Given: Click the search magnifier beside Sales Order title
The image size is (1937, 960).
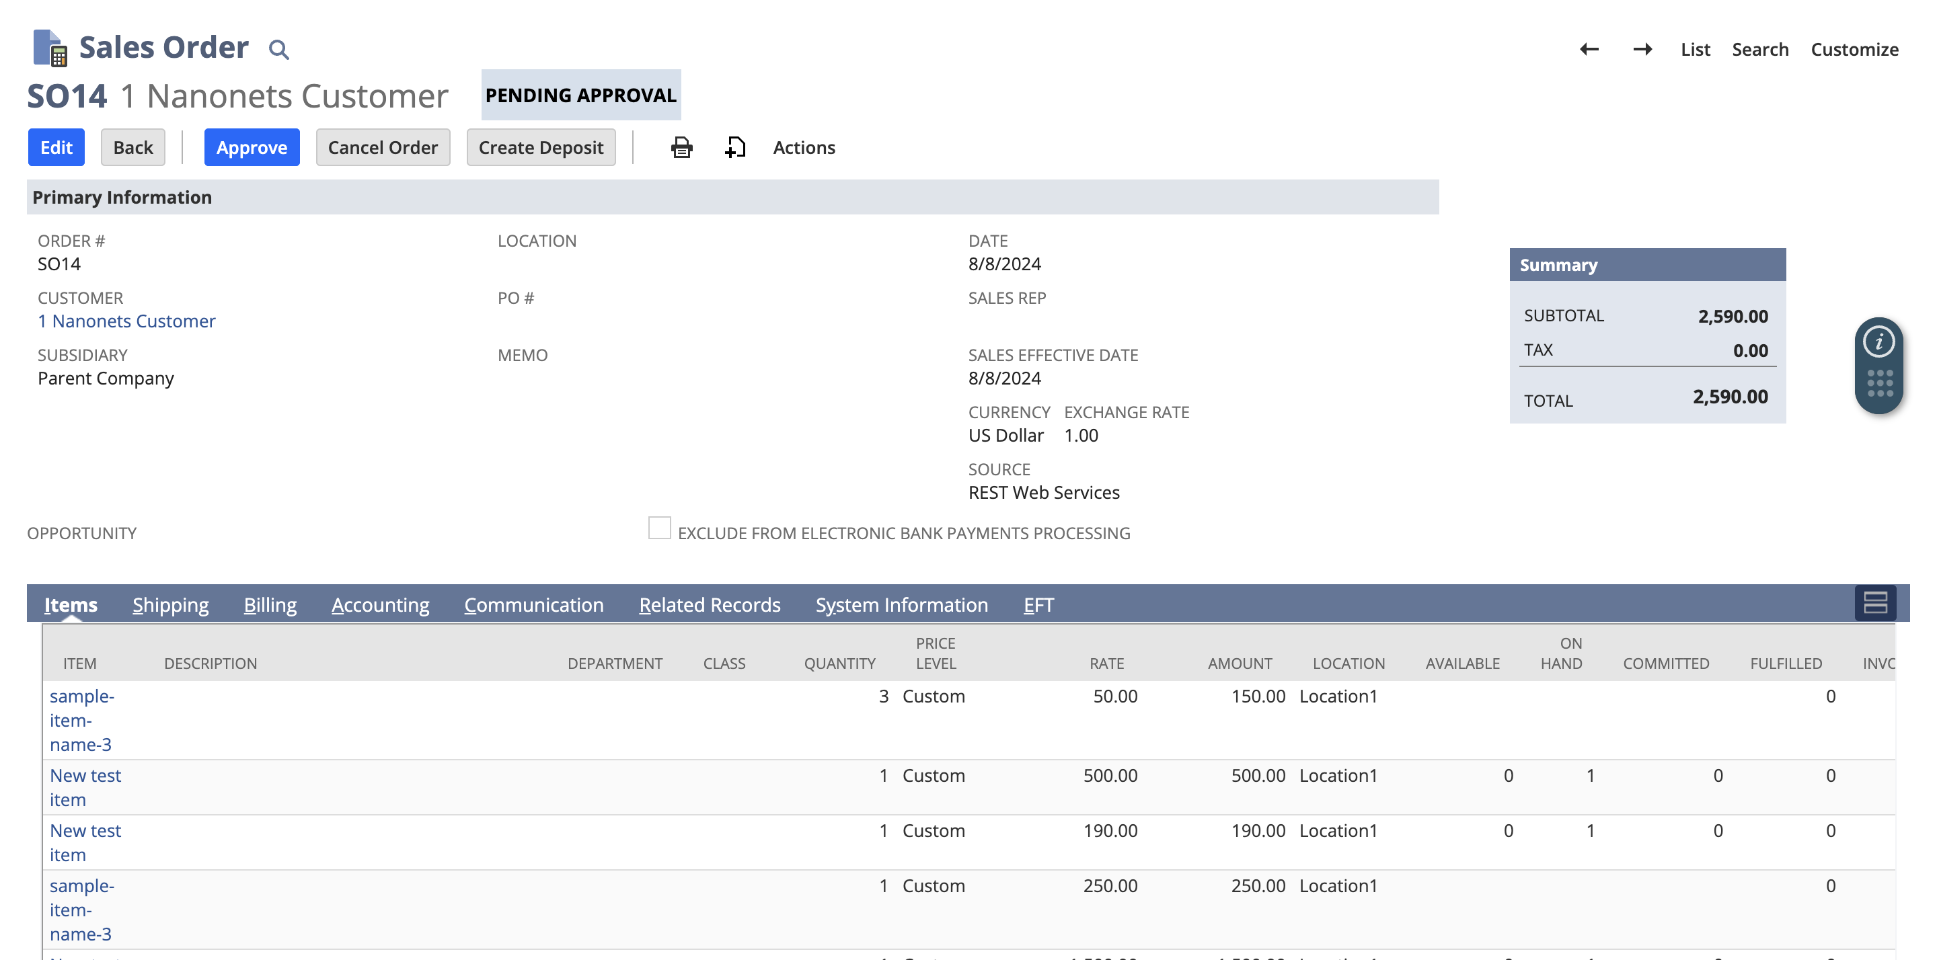Looking at the screenshot, I should tap(279, 49).
